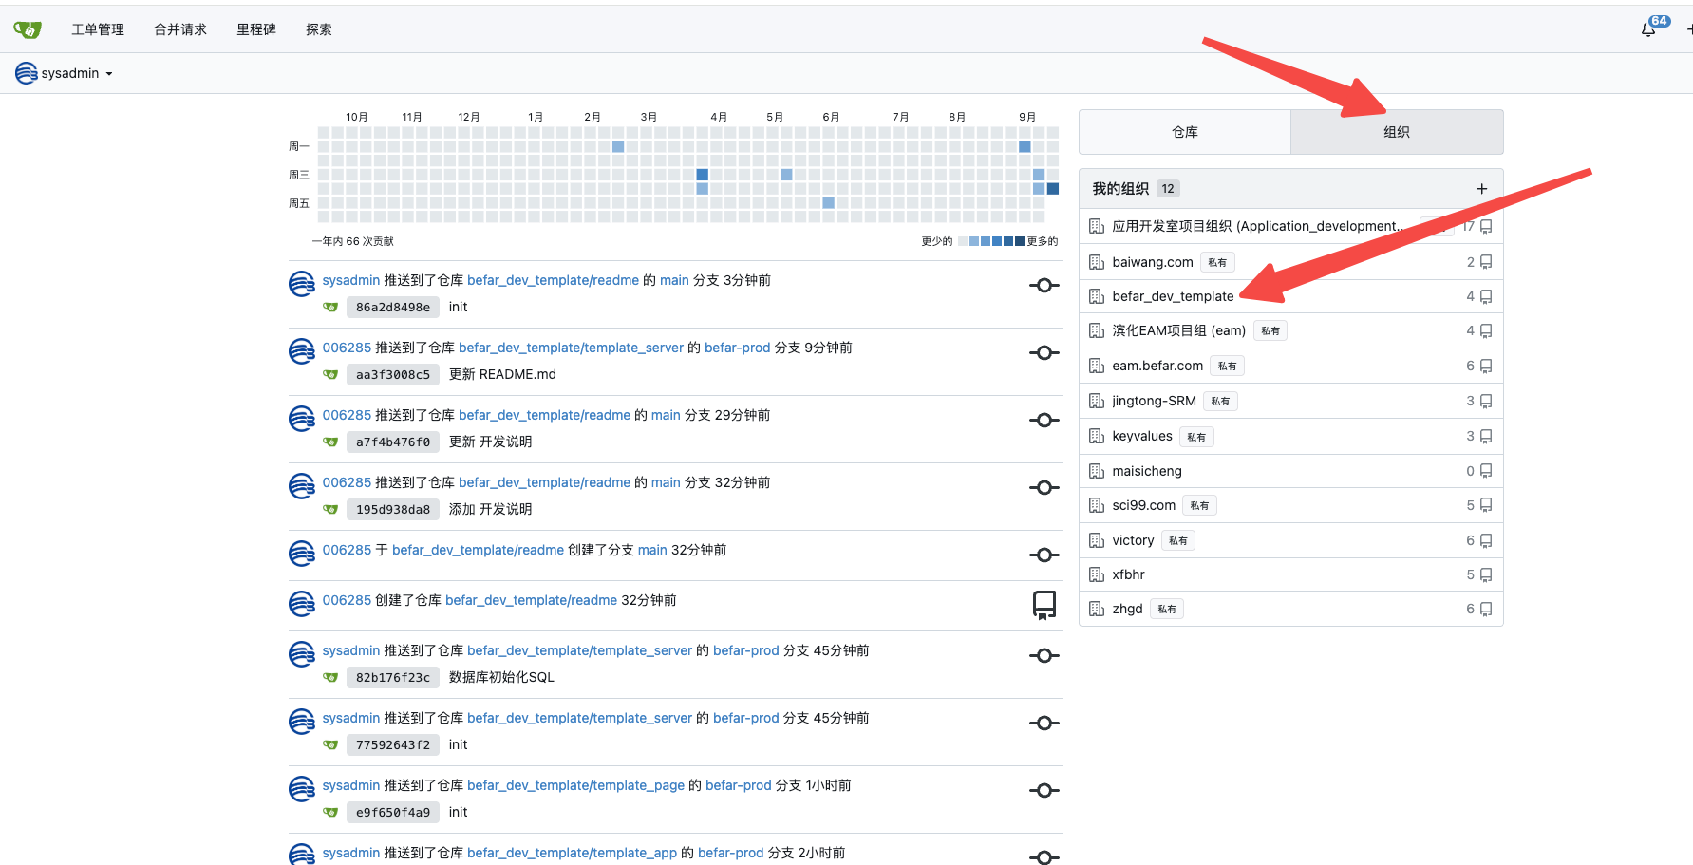Click the commit icon for aa3f3008c5 push
Screen dimensions: 1693x865
pos(1044,352)
